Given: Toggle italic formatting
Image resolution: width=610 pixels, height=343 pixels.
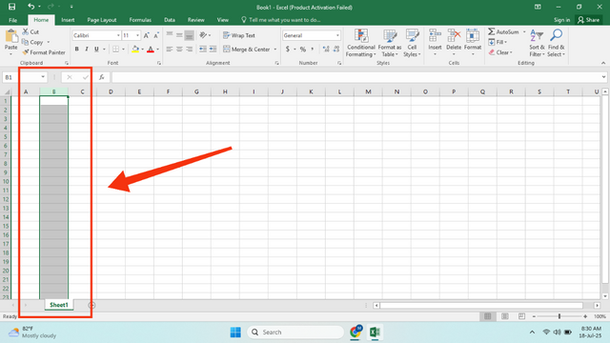Looking at the screenshot, I should (x=87, y=49).
